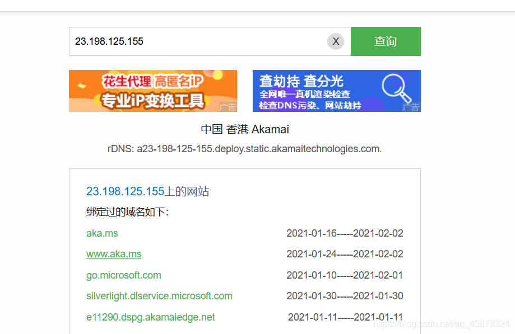Select date range 2021-01-24-----2021-02-02
The width and height of the screenshot is (515, 334).
pyautogui.click(x=345, y=254)
